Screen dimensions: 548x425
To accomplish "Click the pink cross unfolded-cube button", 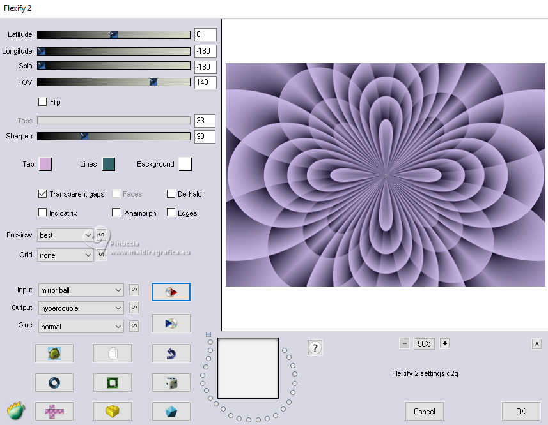I will point(54,412).
